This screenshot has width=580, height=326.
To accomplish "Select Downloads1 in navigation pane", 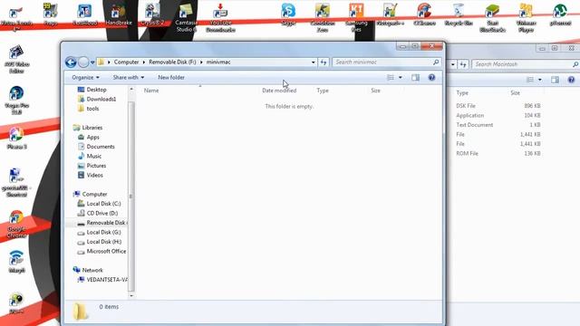I will (x=97, y=99).
